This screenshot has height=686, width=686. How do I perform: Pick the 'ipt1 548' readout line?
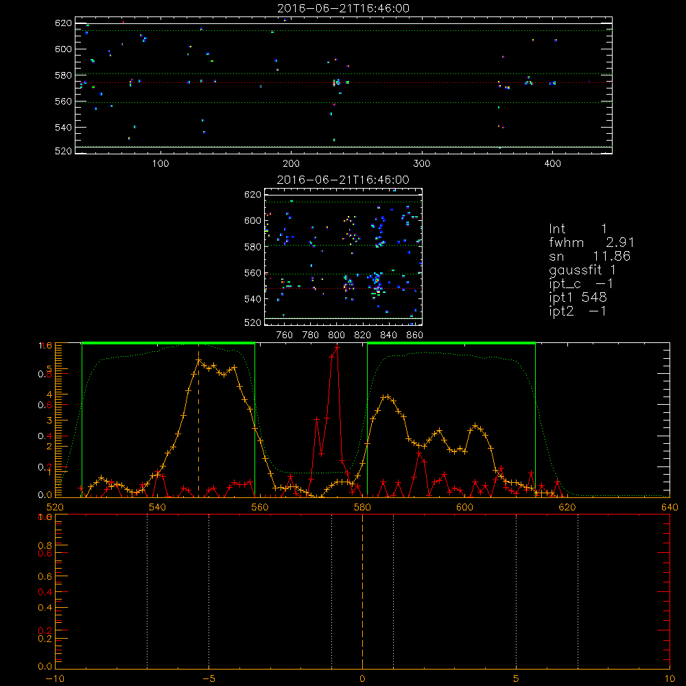(x=578, y=298)
